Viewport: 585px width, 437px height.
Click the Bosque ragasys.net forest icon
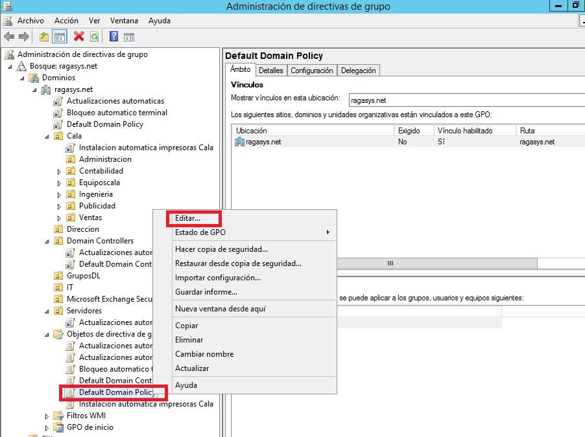[x=22, y=66]
